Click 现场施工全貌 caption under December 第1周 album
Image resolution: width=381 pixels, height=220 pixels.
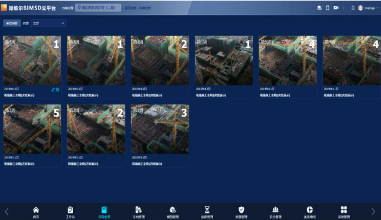pyautogui.click(x=211, y=95)
